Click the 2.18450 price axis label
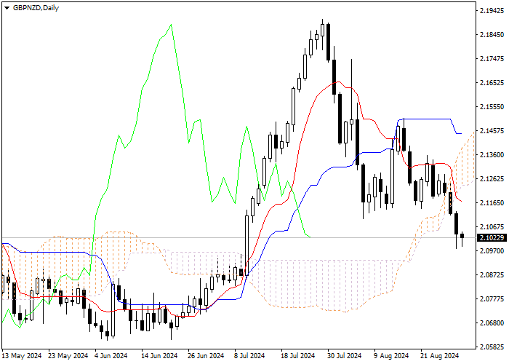Screen dimensions: 509x364 point(492,35)
